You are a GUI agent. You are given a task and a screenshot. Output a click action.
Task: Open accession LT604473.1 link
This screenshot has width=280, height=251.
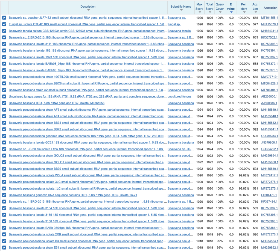tap(269, 195)
